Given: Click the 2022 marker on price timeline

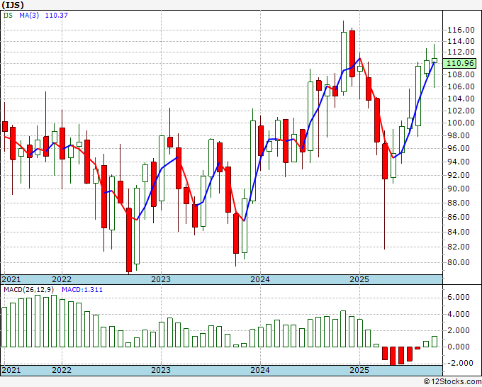Looking at the screenshot, I should coord(62,279).
